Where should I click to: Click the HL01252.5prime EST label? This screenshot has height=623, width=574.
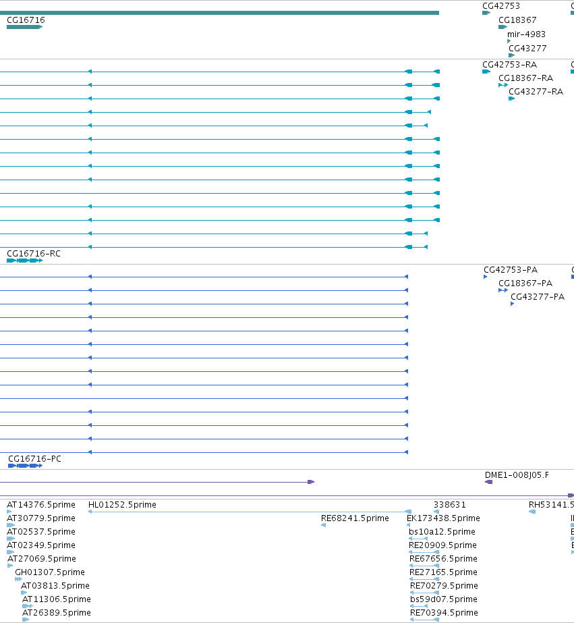click(x=122, y=505)
